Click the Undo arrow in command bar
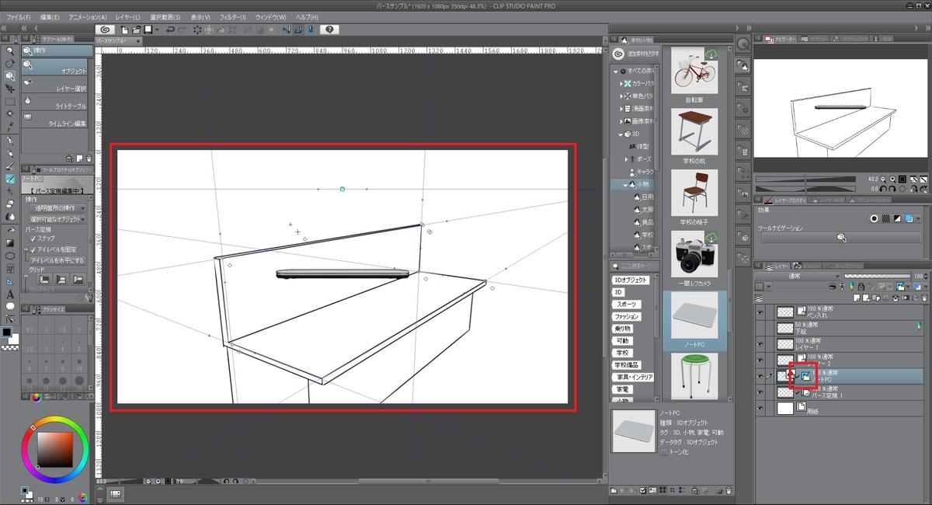This screenshot has width=932, height=505. (x=170, y=30)
